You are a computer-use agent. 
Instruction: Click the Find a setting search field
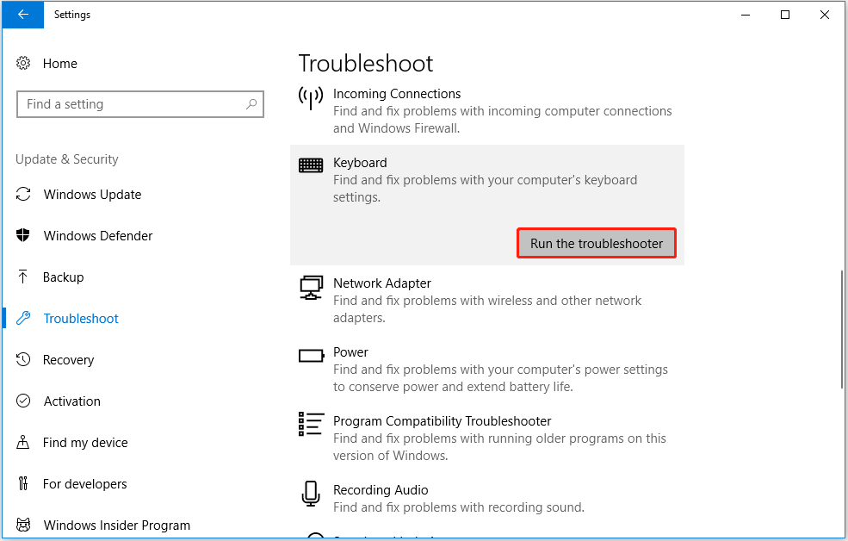(x=140, y=103)
